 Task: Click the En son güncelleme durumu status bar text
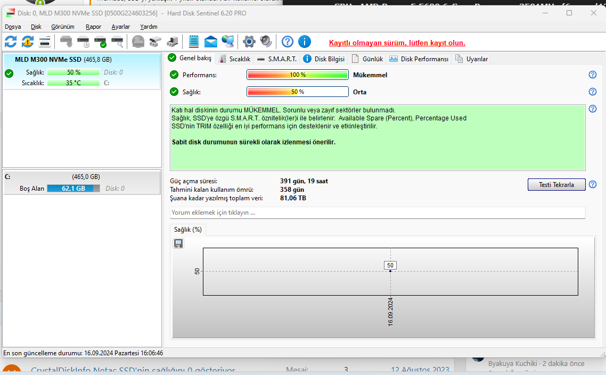[x=83, y=353]
